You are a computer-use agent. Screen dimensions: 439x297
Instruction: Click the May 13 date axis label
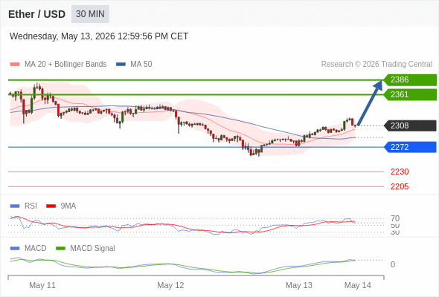[x=298, y=285]
